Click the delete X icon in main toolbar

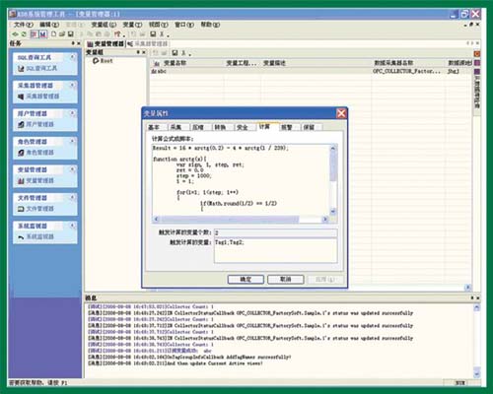(x=162, y=33)
